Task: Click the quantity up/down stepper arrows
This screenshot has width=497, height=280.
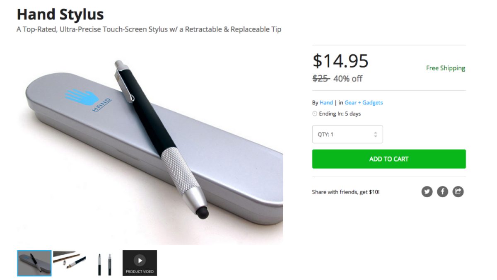Action: point(375,134)
